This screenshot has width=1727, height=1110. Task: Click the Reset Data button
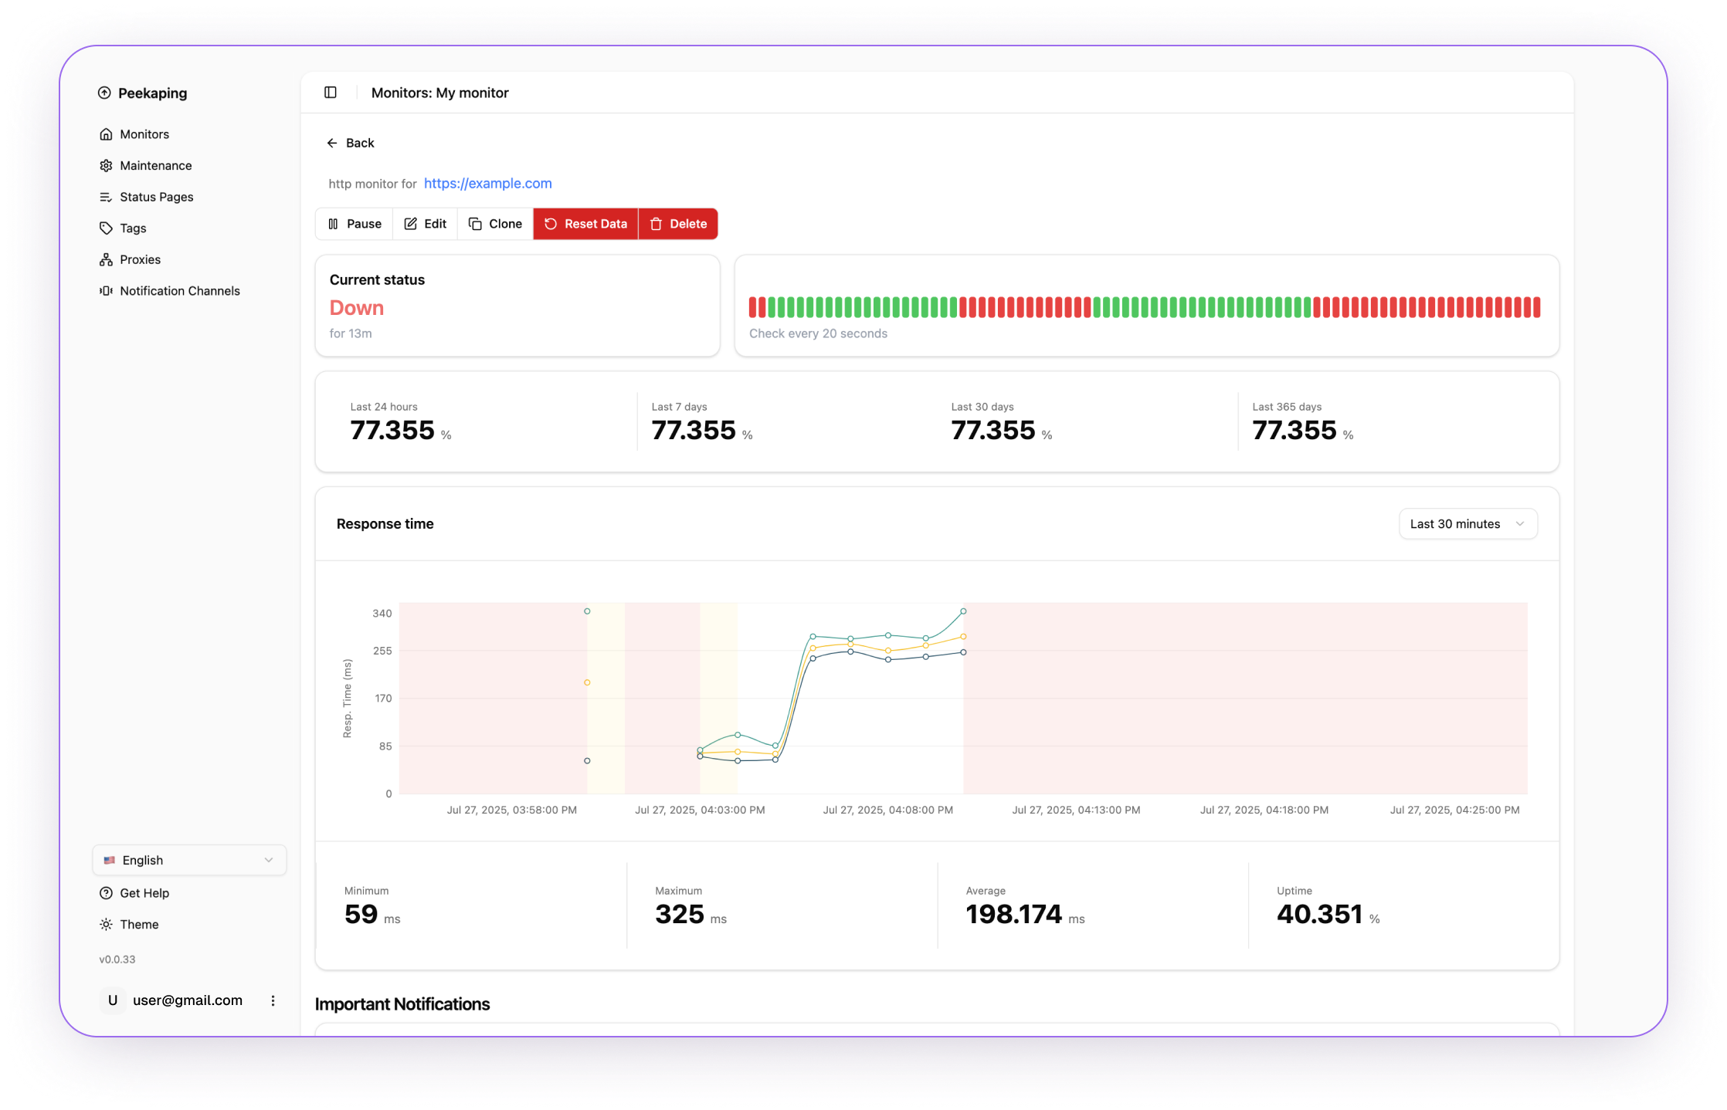[585, 224]
